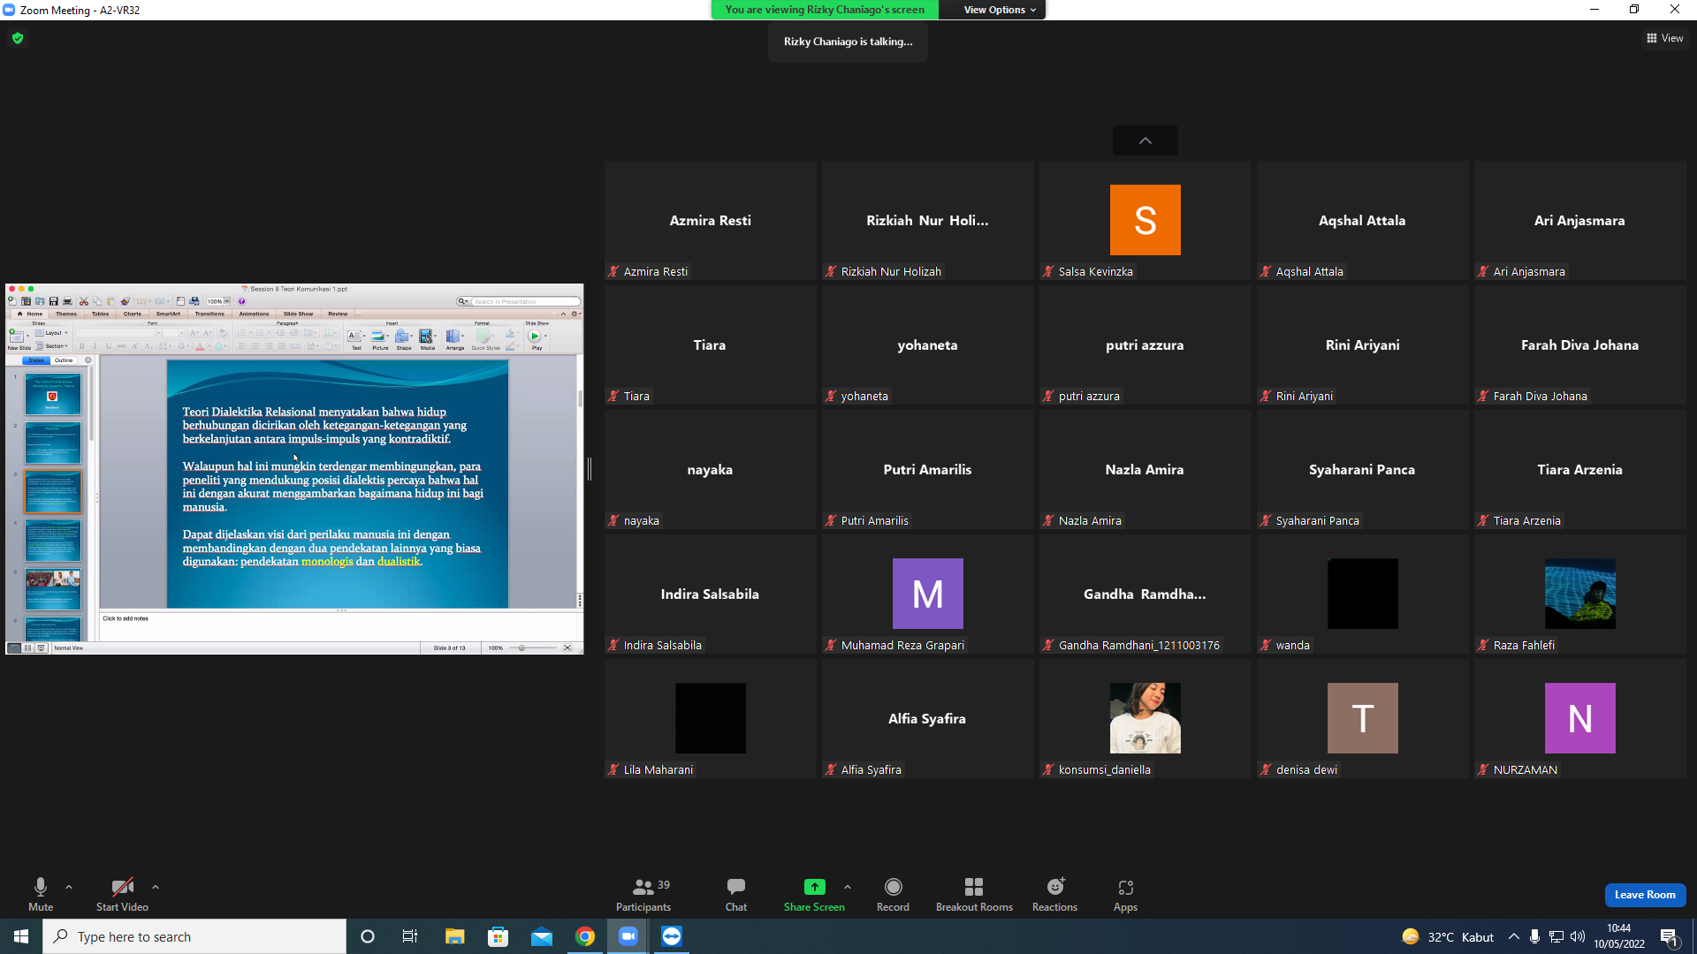Open the Home tab in PowerPoint
Screen dimensions: 1697x954
click(32, 314)
